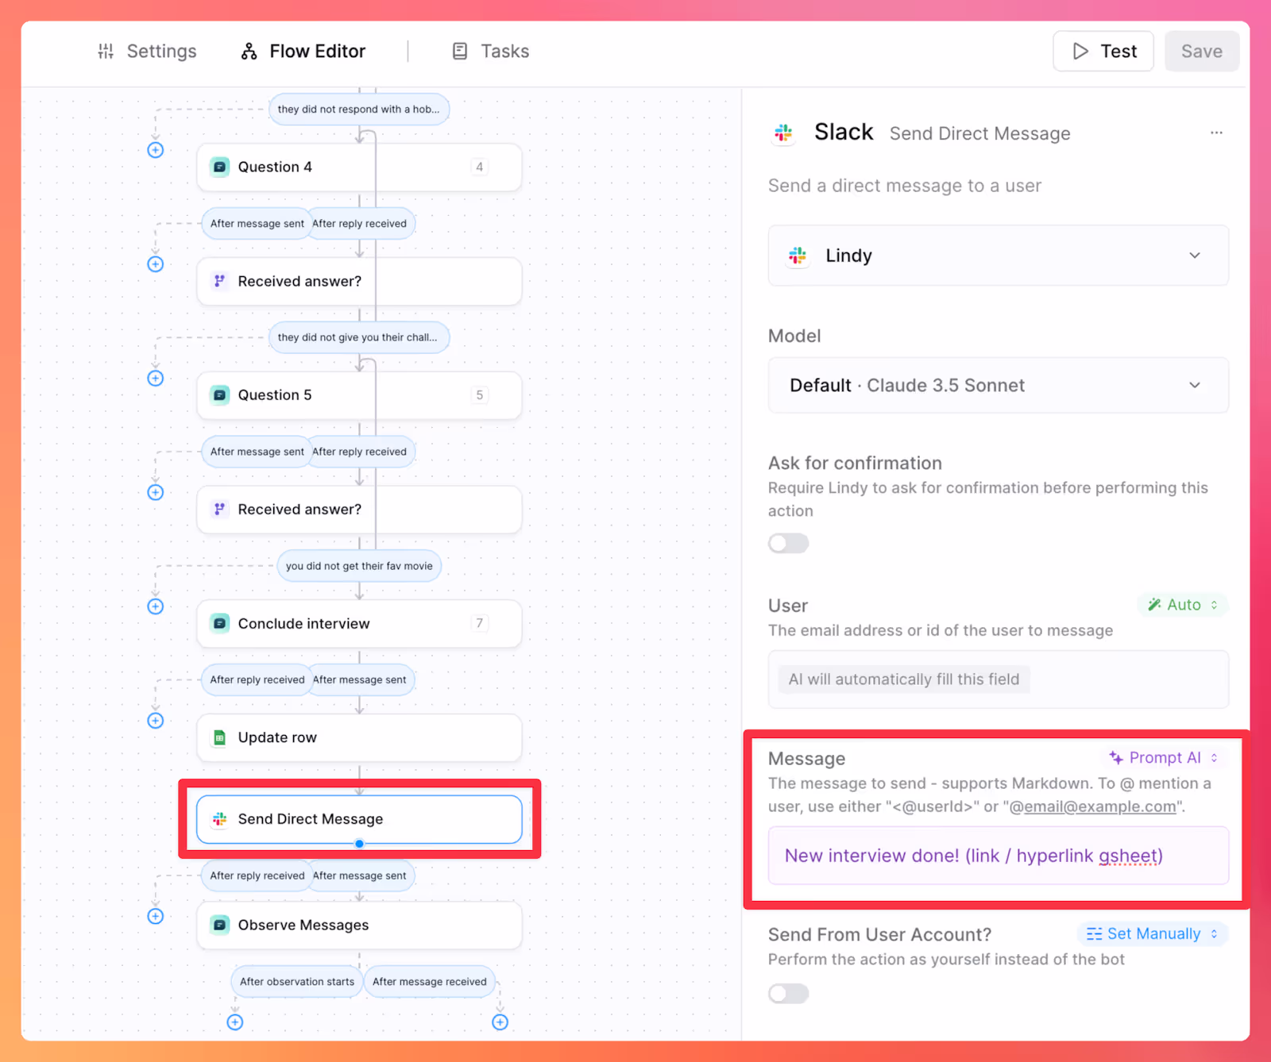This screenshot has height=1062, width=1271.
Task: Add step with plus icon beside second Received answer
Action: click(x=156, y=492)
